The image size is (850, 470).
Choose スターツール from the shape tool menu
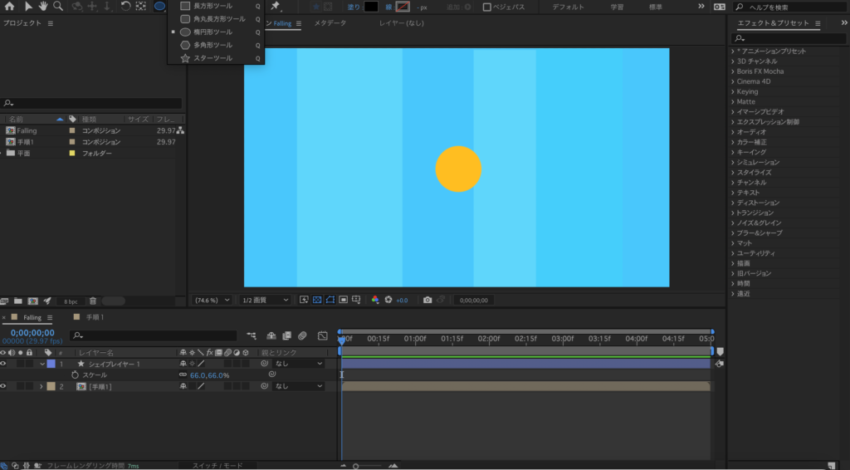pos(212,58)
